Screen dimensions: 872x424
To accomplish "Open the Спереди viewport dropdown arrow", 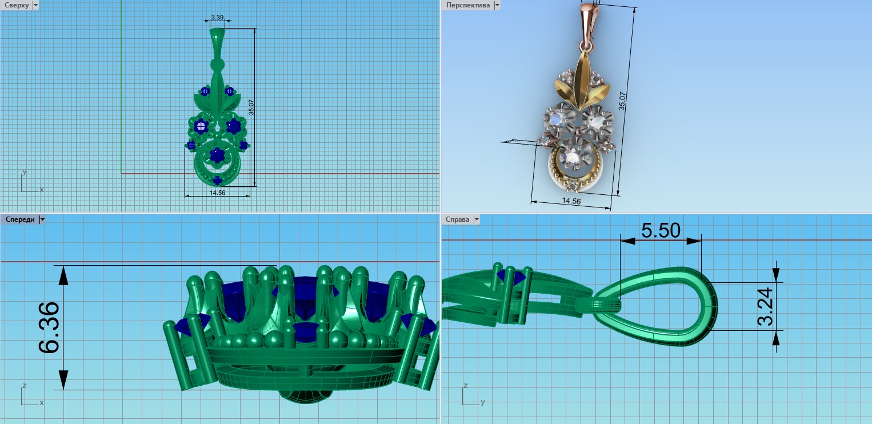I will 42,219.
